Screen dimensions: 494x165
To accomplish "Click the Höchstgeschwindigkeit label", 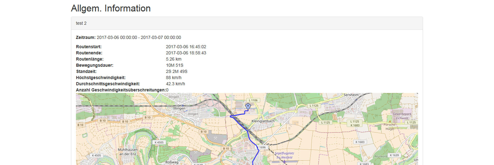I will click(101, 78).
